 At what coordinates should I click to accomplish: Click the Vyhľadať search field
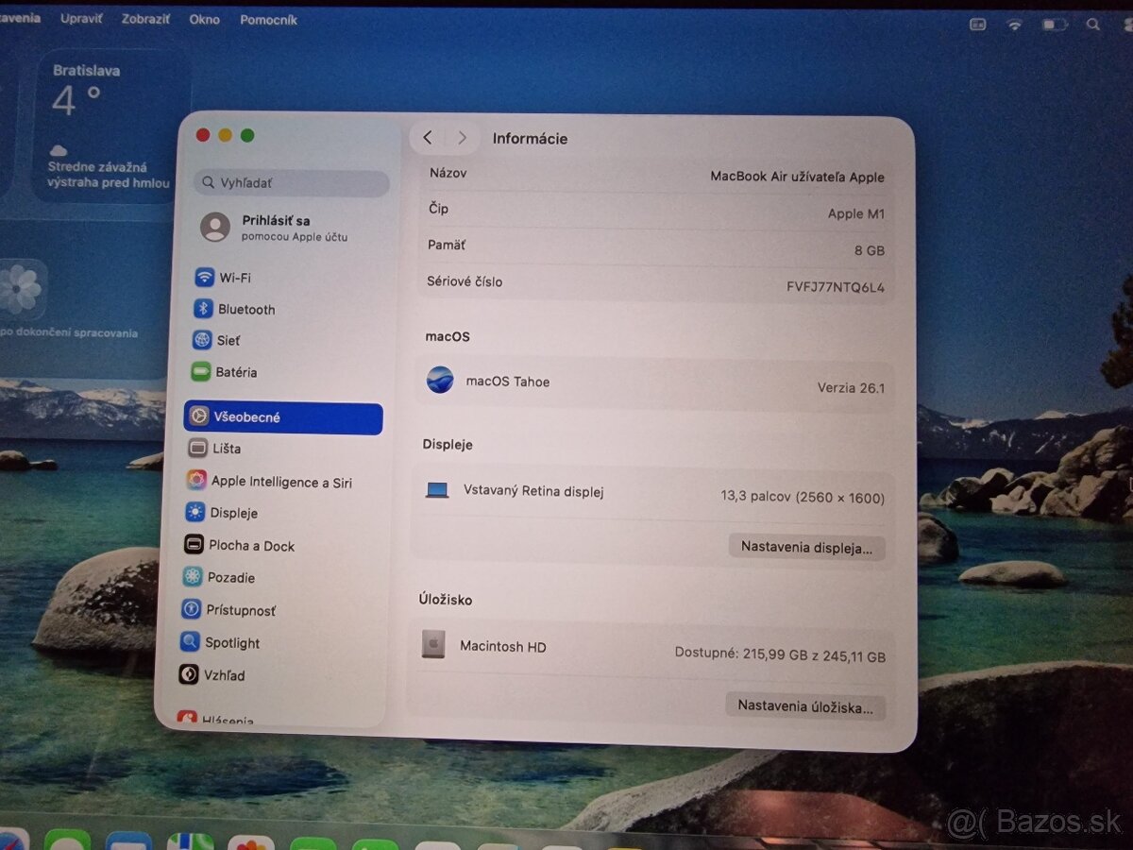290,182
